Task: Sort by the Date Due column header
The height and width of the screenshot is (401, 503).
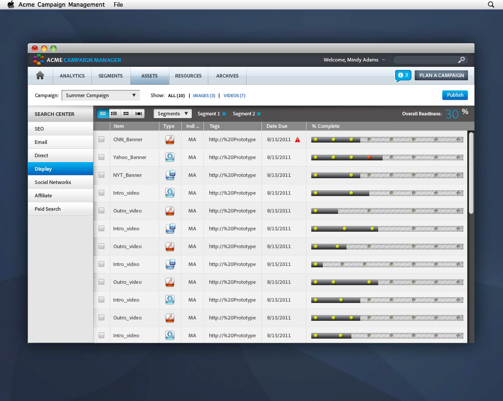Action: (284, 126)
